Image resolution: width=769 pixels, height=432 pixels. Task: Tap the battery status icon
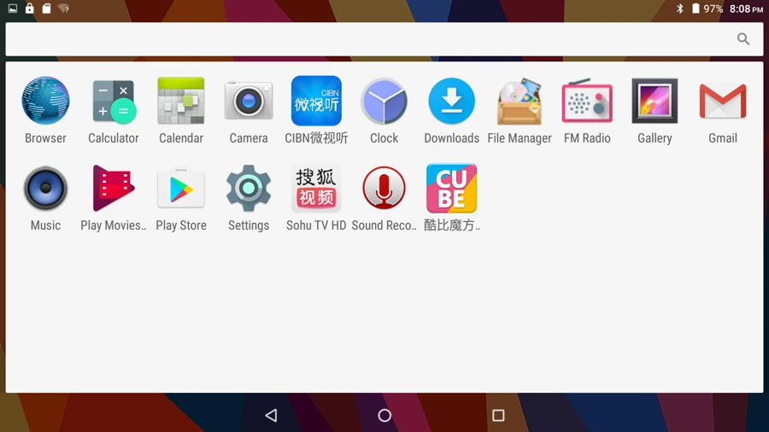[696, 9]
